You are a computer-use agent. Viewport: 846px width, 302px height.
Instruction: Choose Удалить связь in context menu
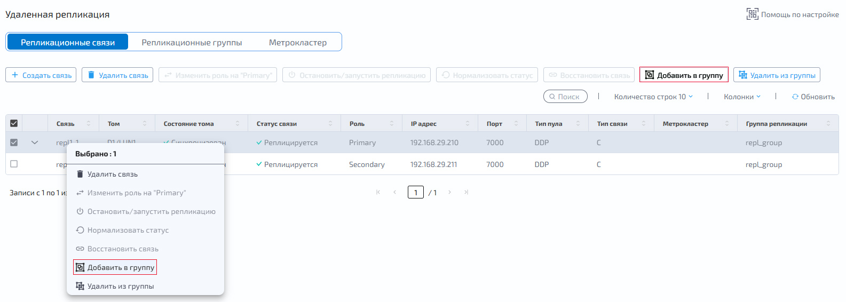coord(145,174)
